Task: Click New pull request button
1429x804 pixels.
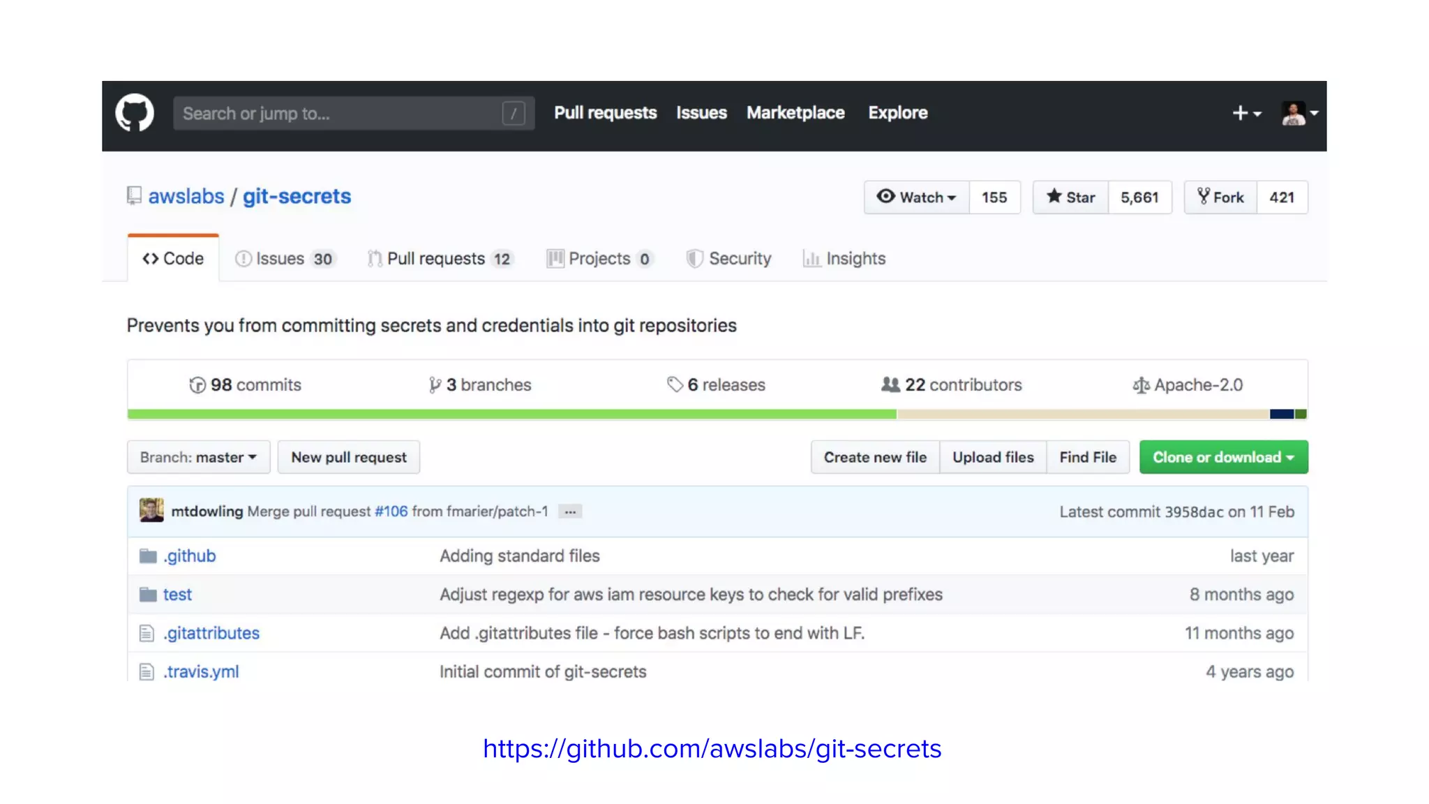Action: click(349, 457)
